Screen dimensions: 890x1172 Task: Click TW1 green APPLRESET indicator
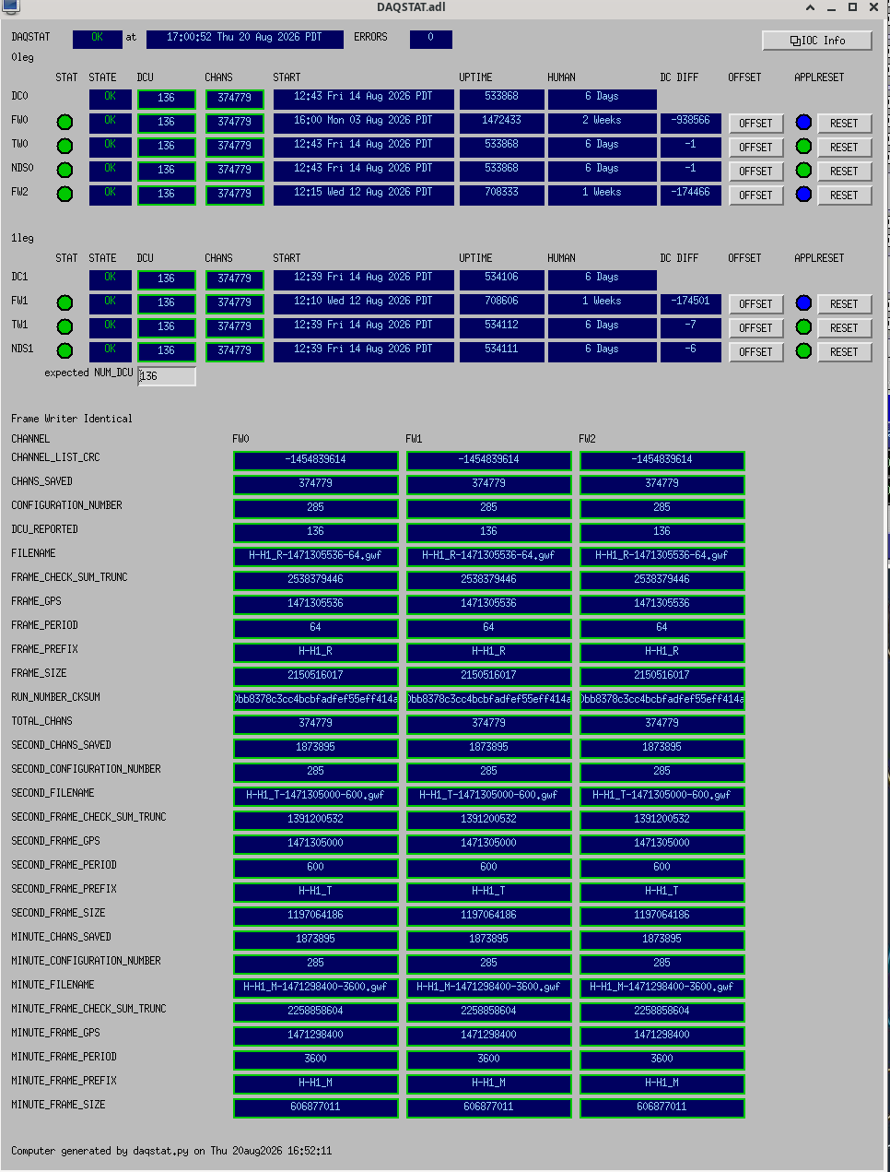point(803,326)
